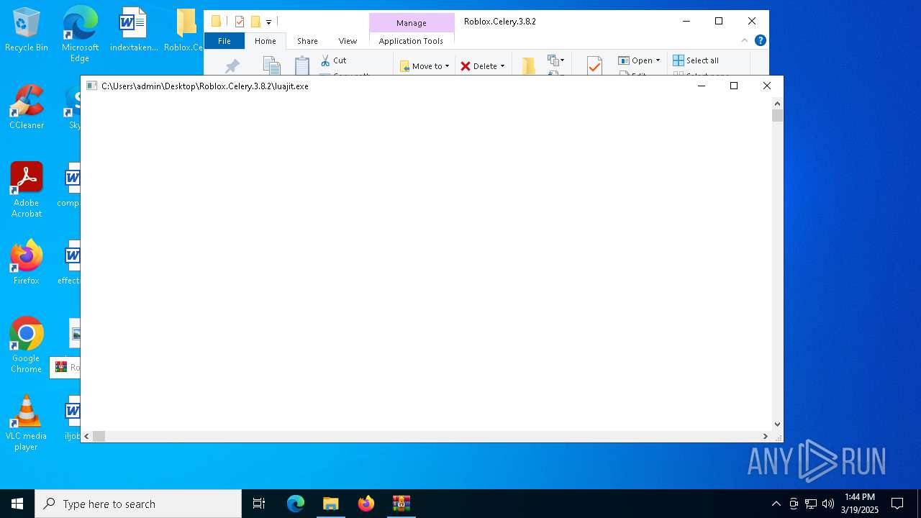Show hidden system tray icons
This screenshot has width=921, height=518.
(776, 504)
